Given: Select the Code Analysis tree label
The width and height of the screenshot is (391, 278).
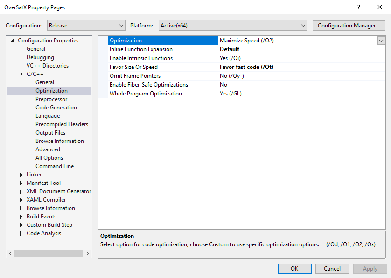Looking at the screenshot, I should [44, 233].
